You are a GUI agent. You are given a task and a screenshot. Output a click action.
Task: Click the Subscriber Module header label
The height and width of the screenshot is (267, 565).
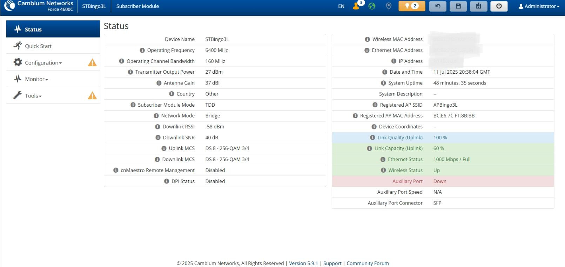pyautogui.click(x=137, y=6)
